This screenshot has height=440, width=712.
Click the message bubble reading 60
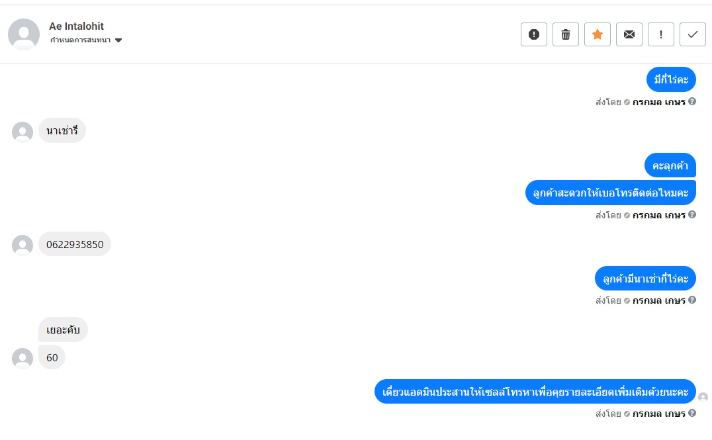click(52, 357)
